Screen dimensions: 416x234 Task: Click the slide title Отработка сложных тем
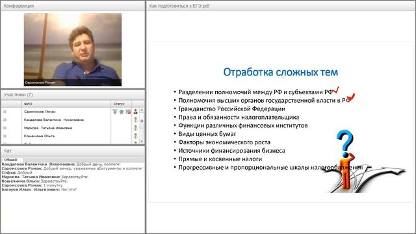[281, 72]
